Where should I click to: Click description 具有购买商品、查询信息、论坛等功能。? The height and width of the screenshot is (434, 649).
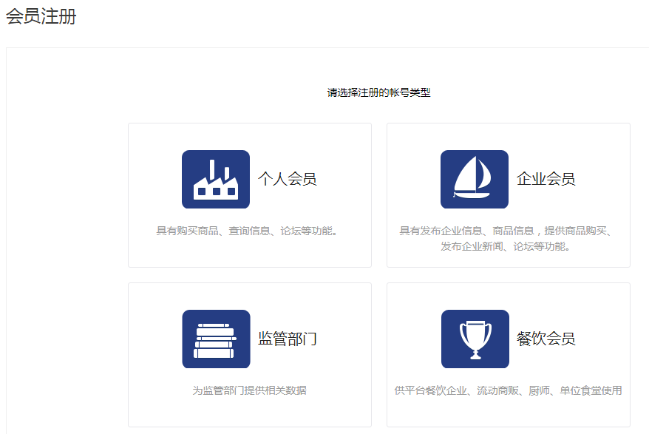(247, 231)
